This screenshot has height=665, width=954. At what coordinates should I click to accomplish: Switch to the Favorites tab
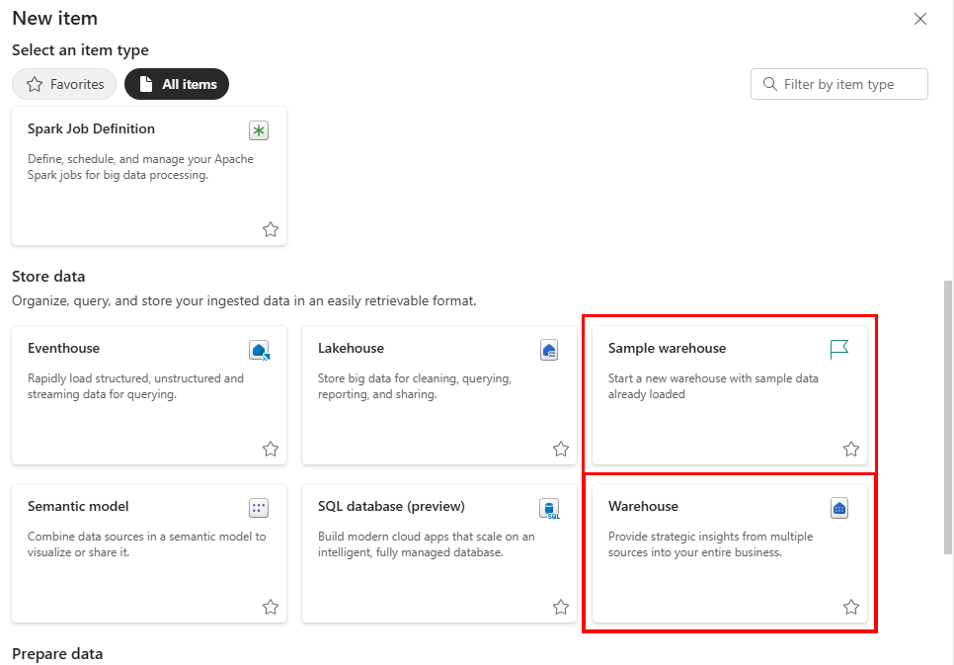[x=64, y=84]
